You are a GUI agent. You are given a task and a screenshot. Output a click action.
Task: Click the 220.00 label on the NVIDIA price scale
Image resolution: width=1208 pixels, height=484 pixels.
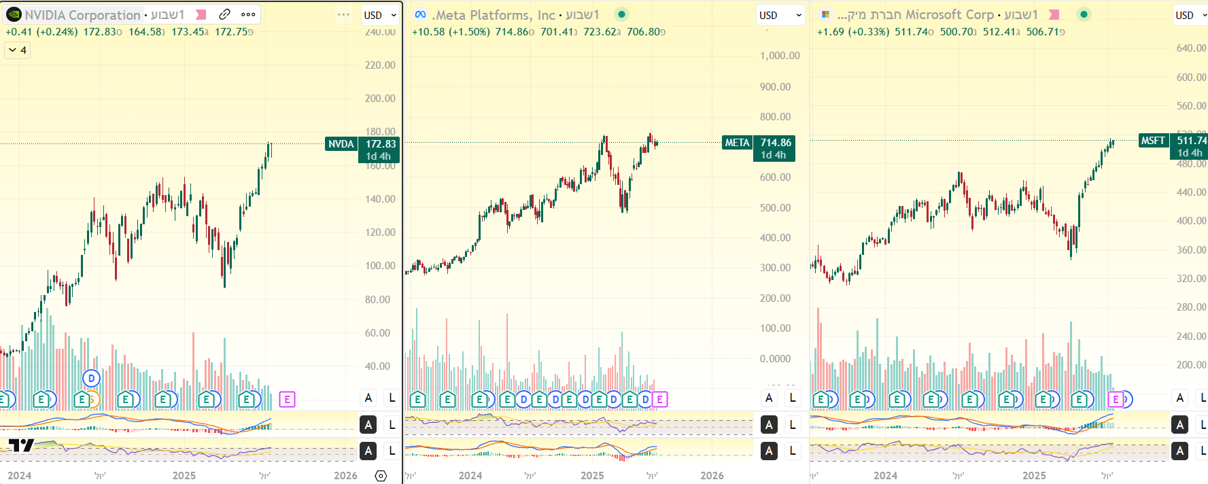[x=380, y=65]
